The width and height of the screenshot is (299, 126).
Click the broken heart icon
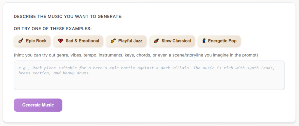(60, 41)
